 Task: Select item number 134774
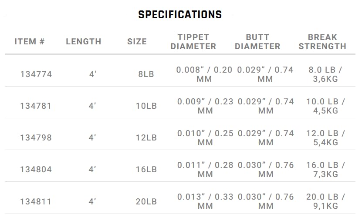click(36, 74)
